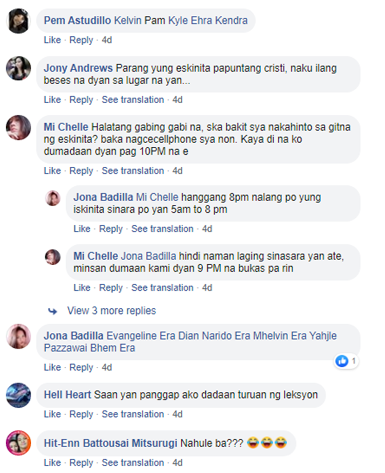Click the reply arrow icon beside View 3 more replies
Image resolution: width=385 pixels, height=473 pixels.
point(52,311)
